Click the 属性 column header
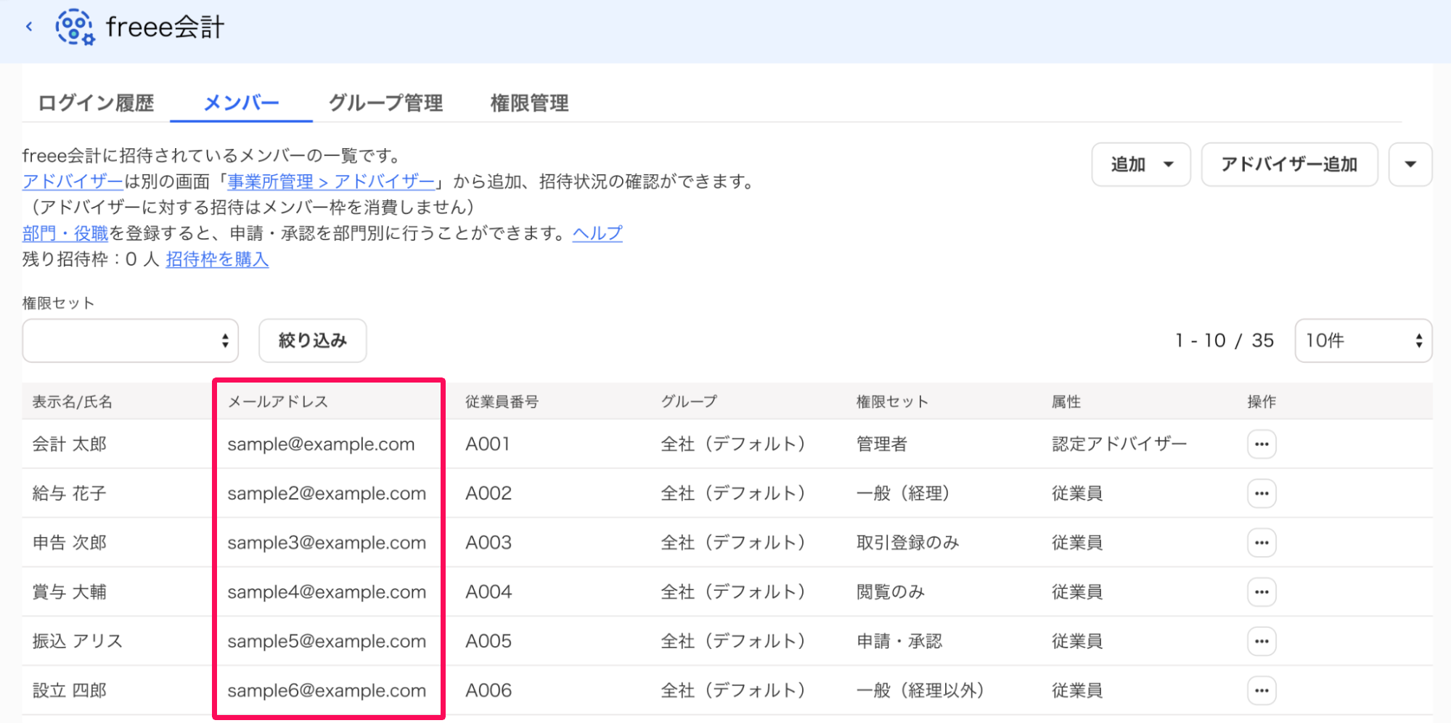This screenshot has width=1451, height=723. (x=1066, y=402)
